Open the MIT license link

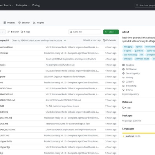132,69
